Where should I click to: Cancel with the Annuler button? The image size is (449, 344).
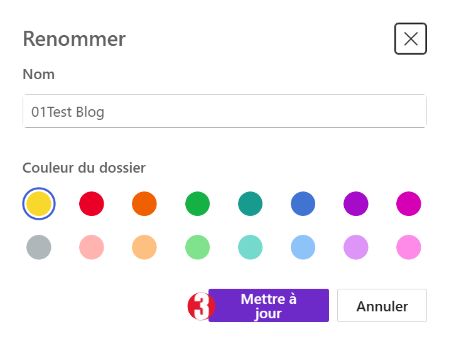tap(382, 305)
